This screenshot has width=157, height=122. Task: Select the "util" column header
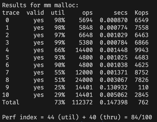(x=58, y=13)
